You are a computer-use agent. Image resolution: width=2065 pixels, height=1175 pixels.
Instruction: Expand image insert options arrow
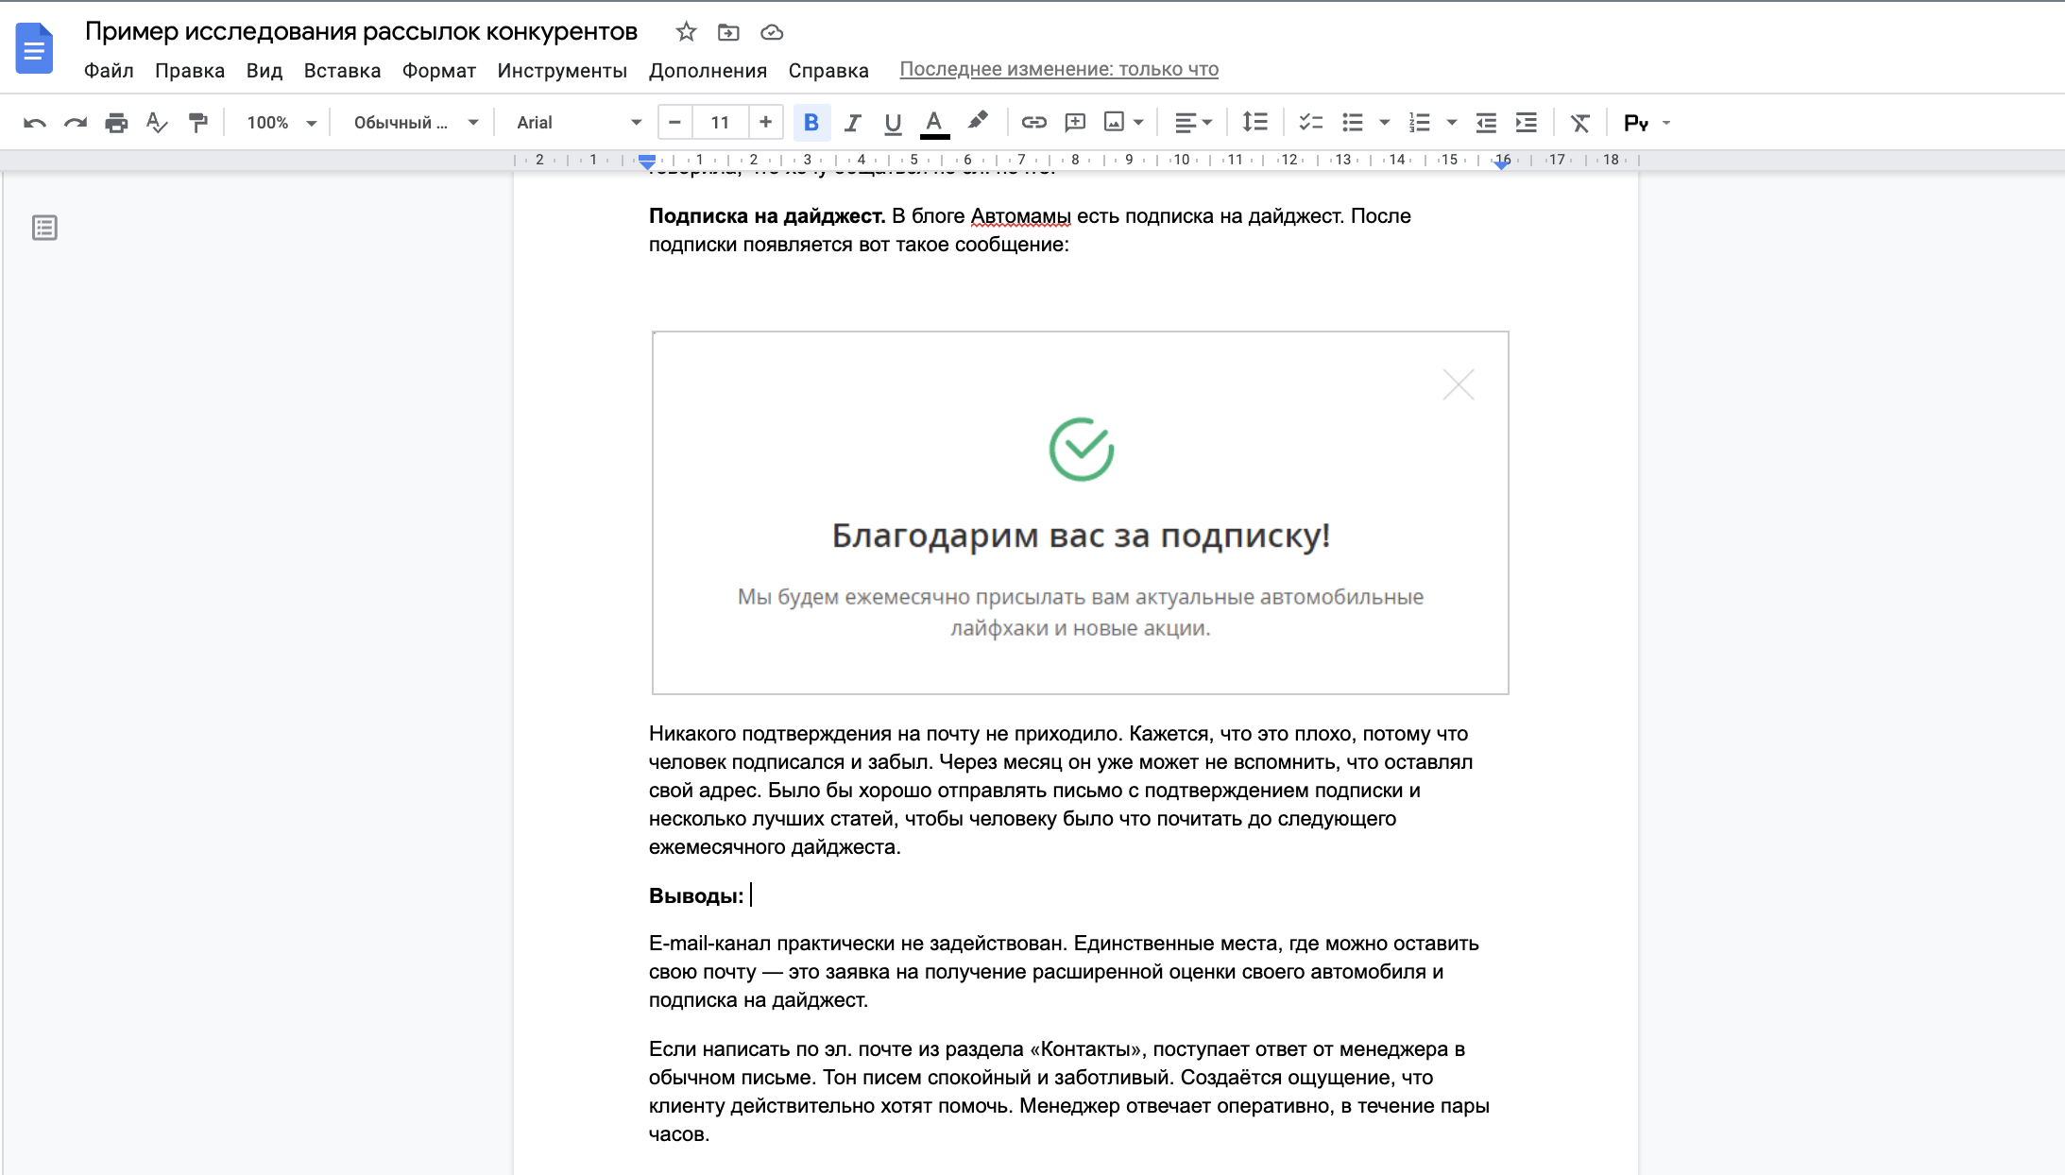point(1138,123)
